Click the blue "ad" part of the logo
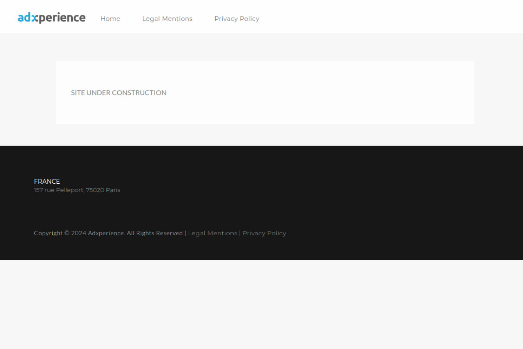The image size is (523, 349). tap(25, 18)
